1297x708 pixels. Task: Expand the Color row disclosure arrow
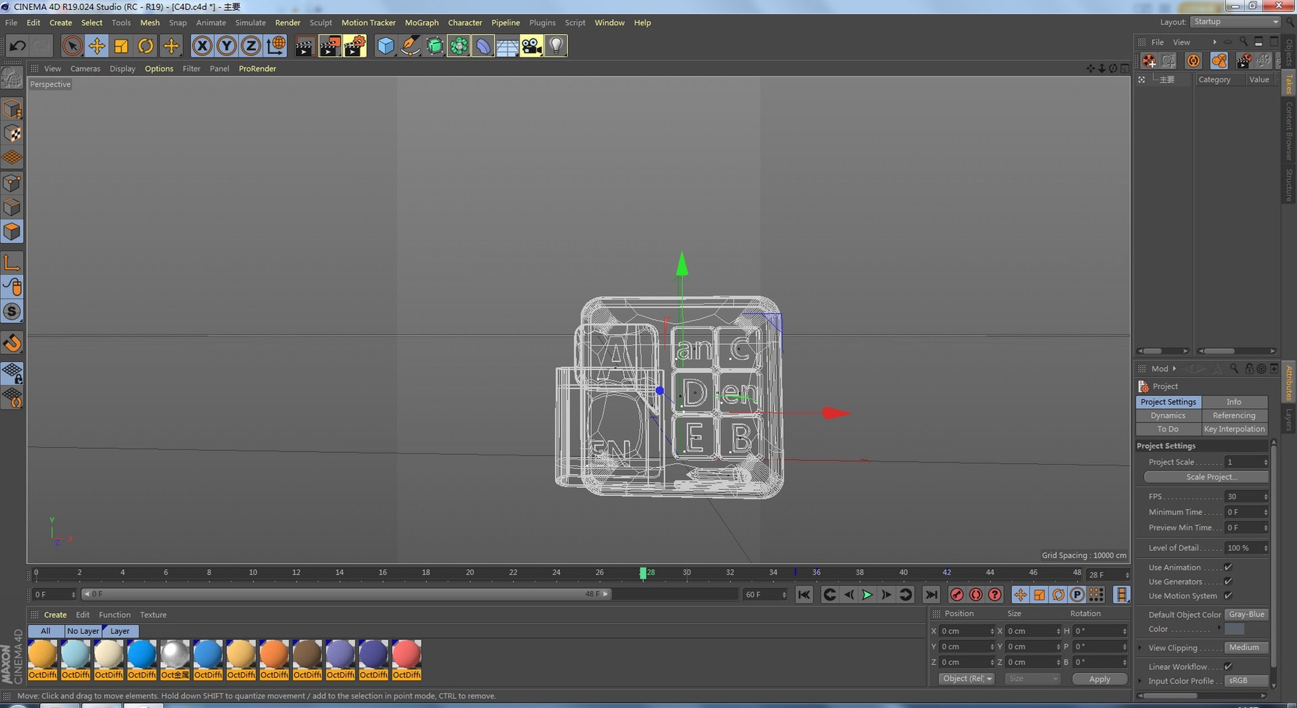tap(1220, 628)
